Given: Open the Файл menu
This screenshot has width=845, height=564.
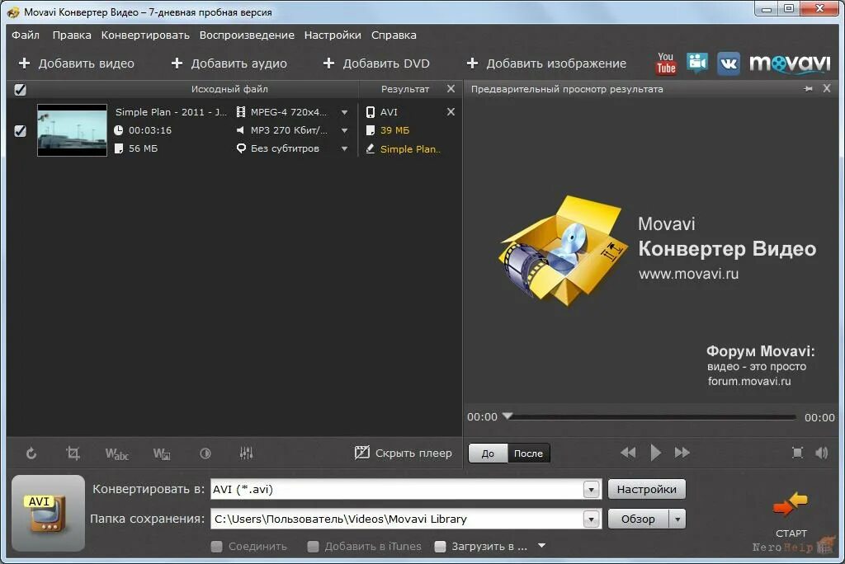Looking at the screenshot, I should tap(26, 35).
